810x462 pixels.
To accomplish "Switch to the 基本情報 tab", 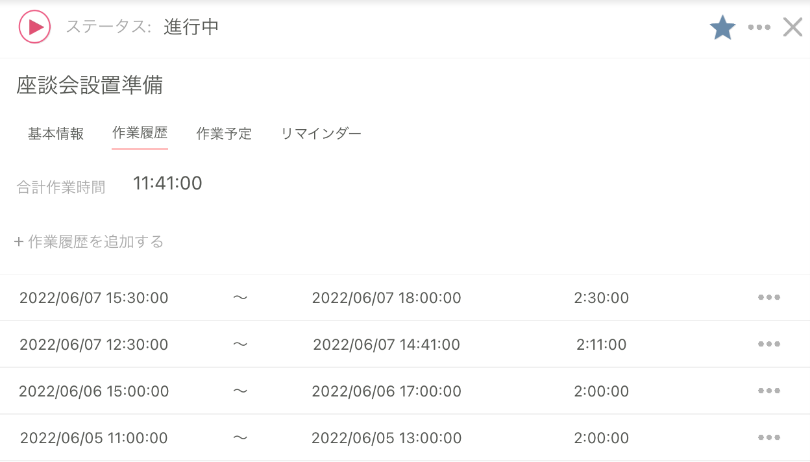I will pyautogui.click(x=56, y=134).
